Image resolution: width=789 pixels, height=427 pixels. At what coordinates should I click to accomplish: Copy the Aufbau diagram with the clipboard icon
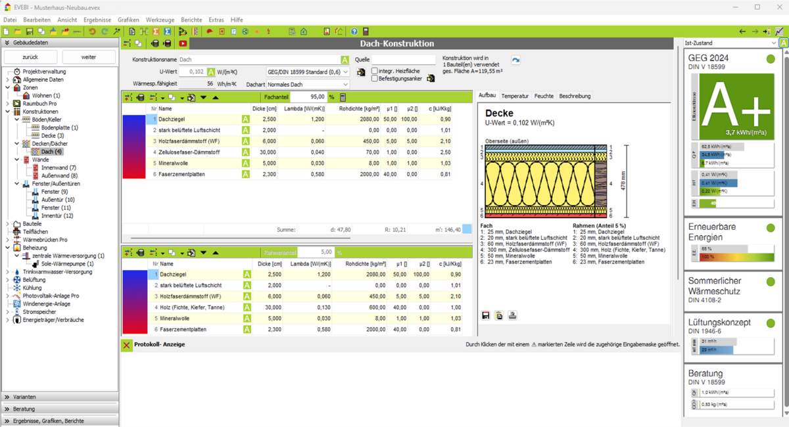[x=499, y=315]
